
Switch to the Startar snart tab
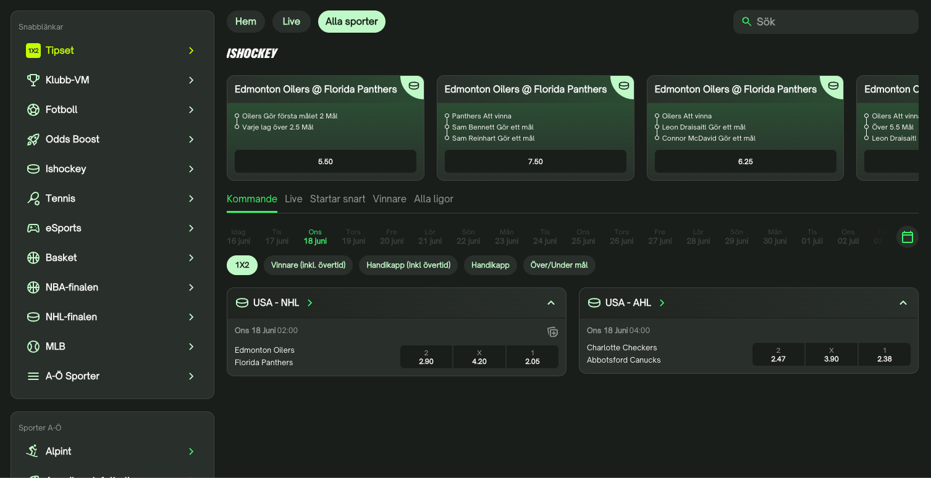(x=337, y=199)
